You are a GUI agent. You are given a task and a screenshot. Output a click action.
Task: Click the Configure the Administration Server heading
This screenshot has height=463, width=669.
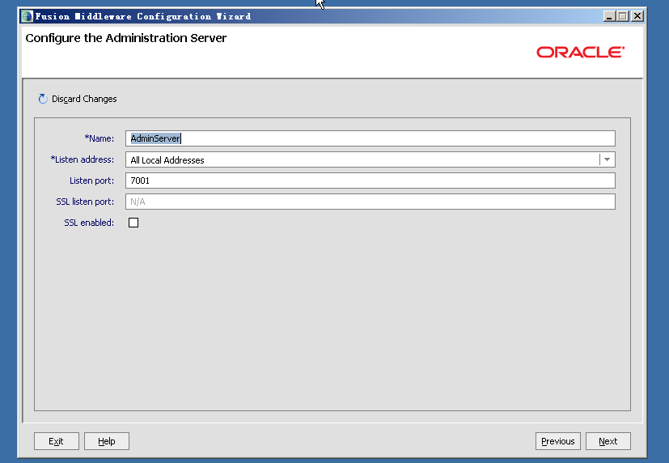[126, 38]
